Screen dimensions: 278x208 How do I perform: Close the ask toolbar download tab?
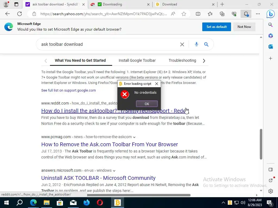[83, 4]
